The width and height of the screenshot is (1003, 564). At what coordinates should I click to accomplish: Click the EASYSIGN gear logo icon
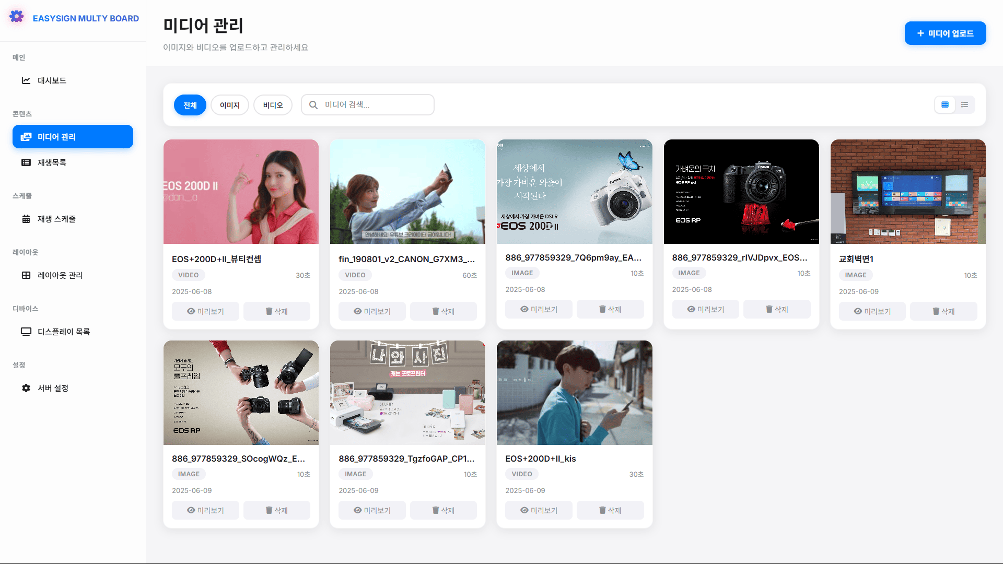click(x=17, y=17)
